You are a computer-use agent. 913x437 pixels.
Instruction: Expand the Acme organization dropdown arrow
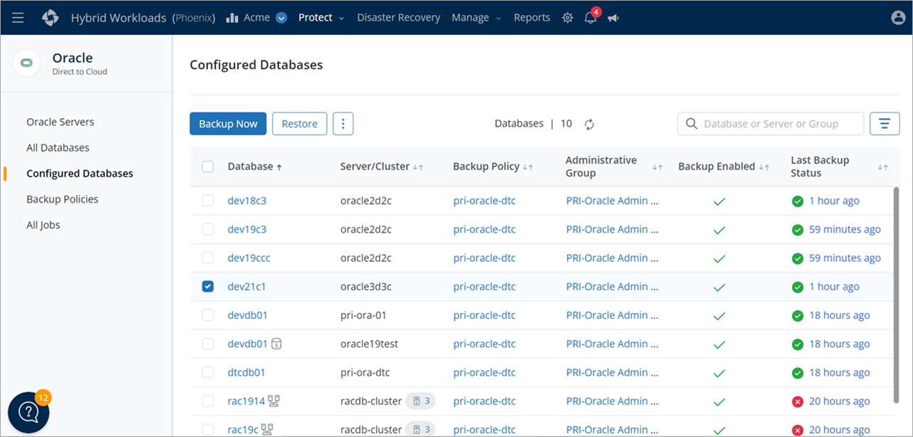tap(281, 18)
